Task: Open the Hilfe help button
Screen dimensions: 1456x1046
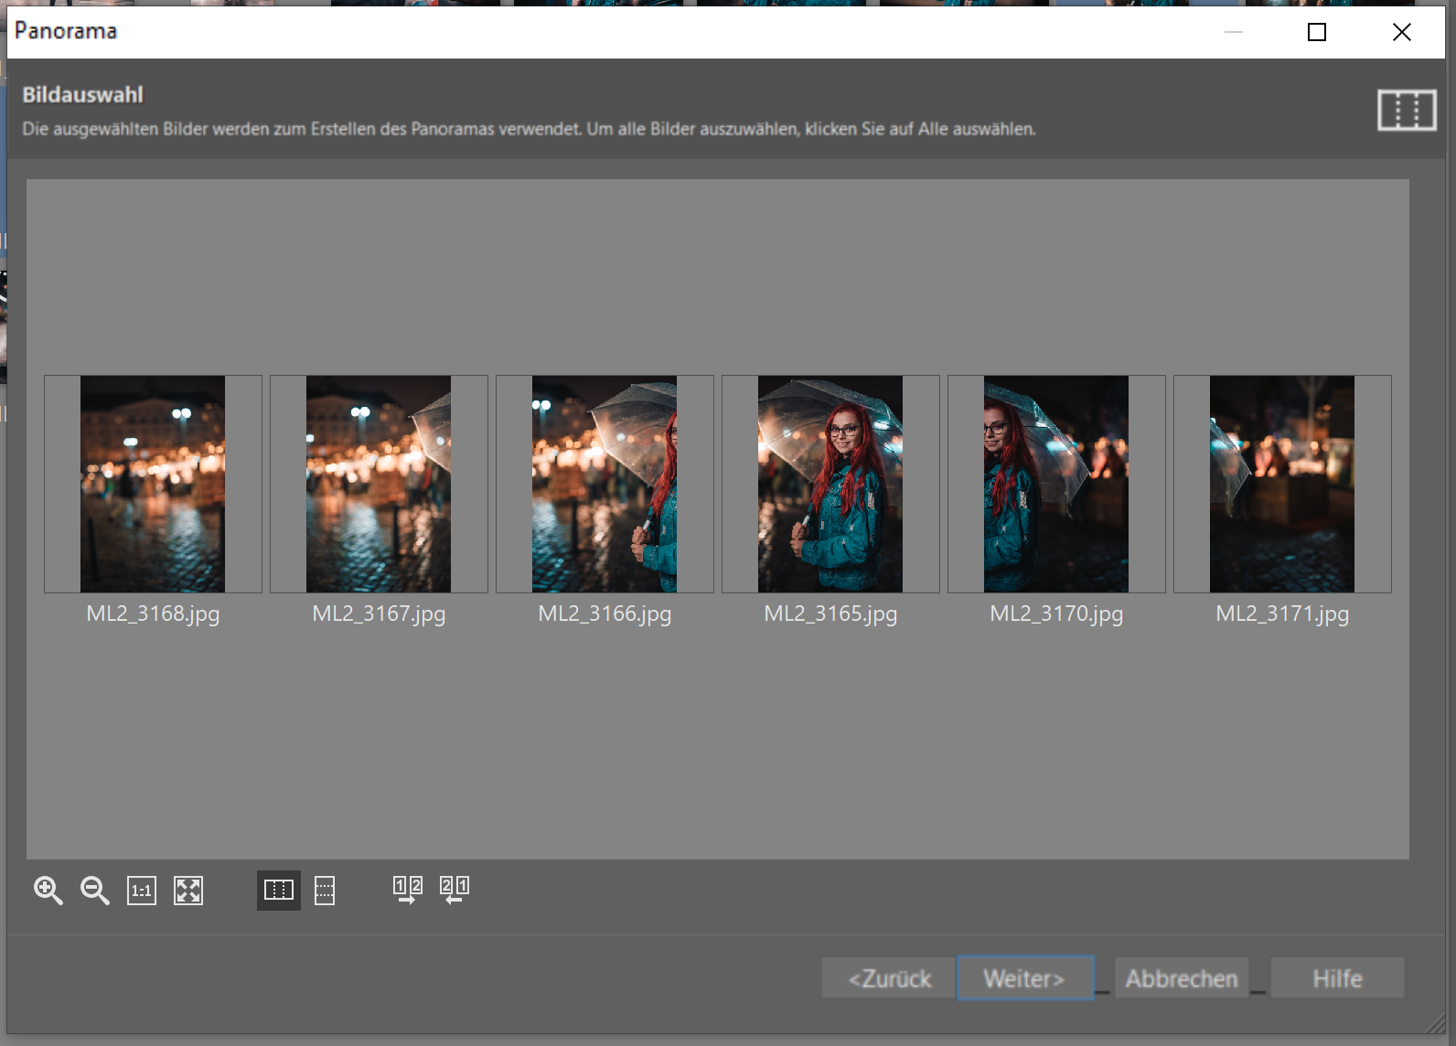Action: click(x=1337, y=978)
